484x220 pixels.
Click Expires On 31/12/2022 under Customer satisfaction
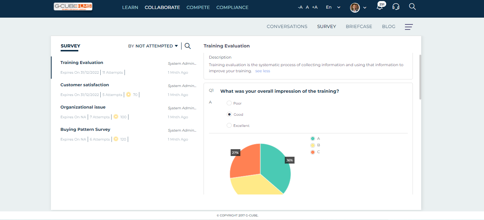(79, 95)
